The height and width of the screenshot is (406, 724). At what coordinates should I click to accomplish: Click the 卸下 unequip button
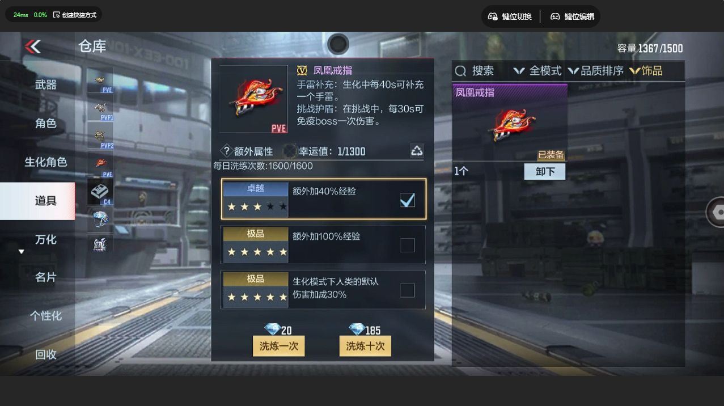click(x=545, y=171)
